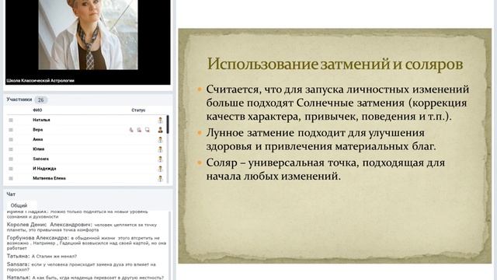Click the slide bullet about Солнечные затмения
Image resolution: width=497 pixels, height=280 pixels.
click(x=338, y=103)
